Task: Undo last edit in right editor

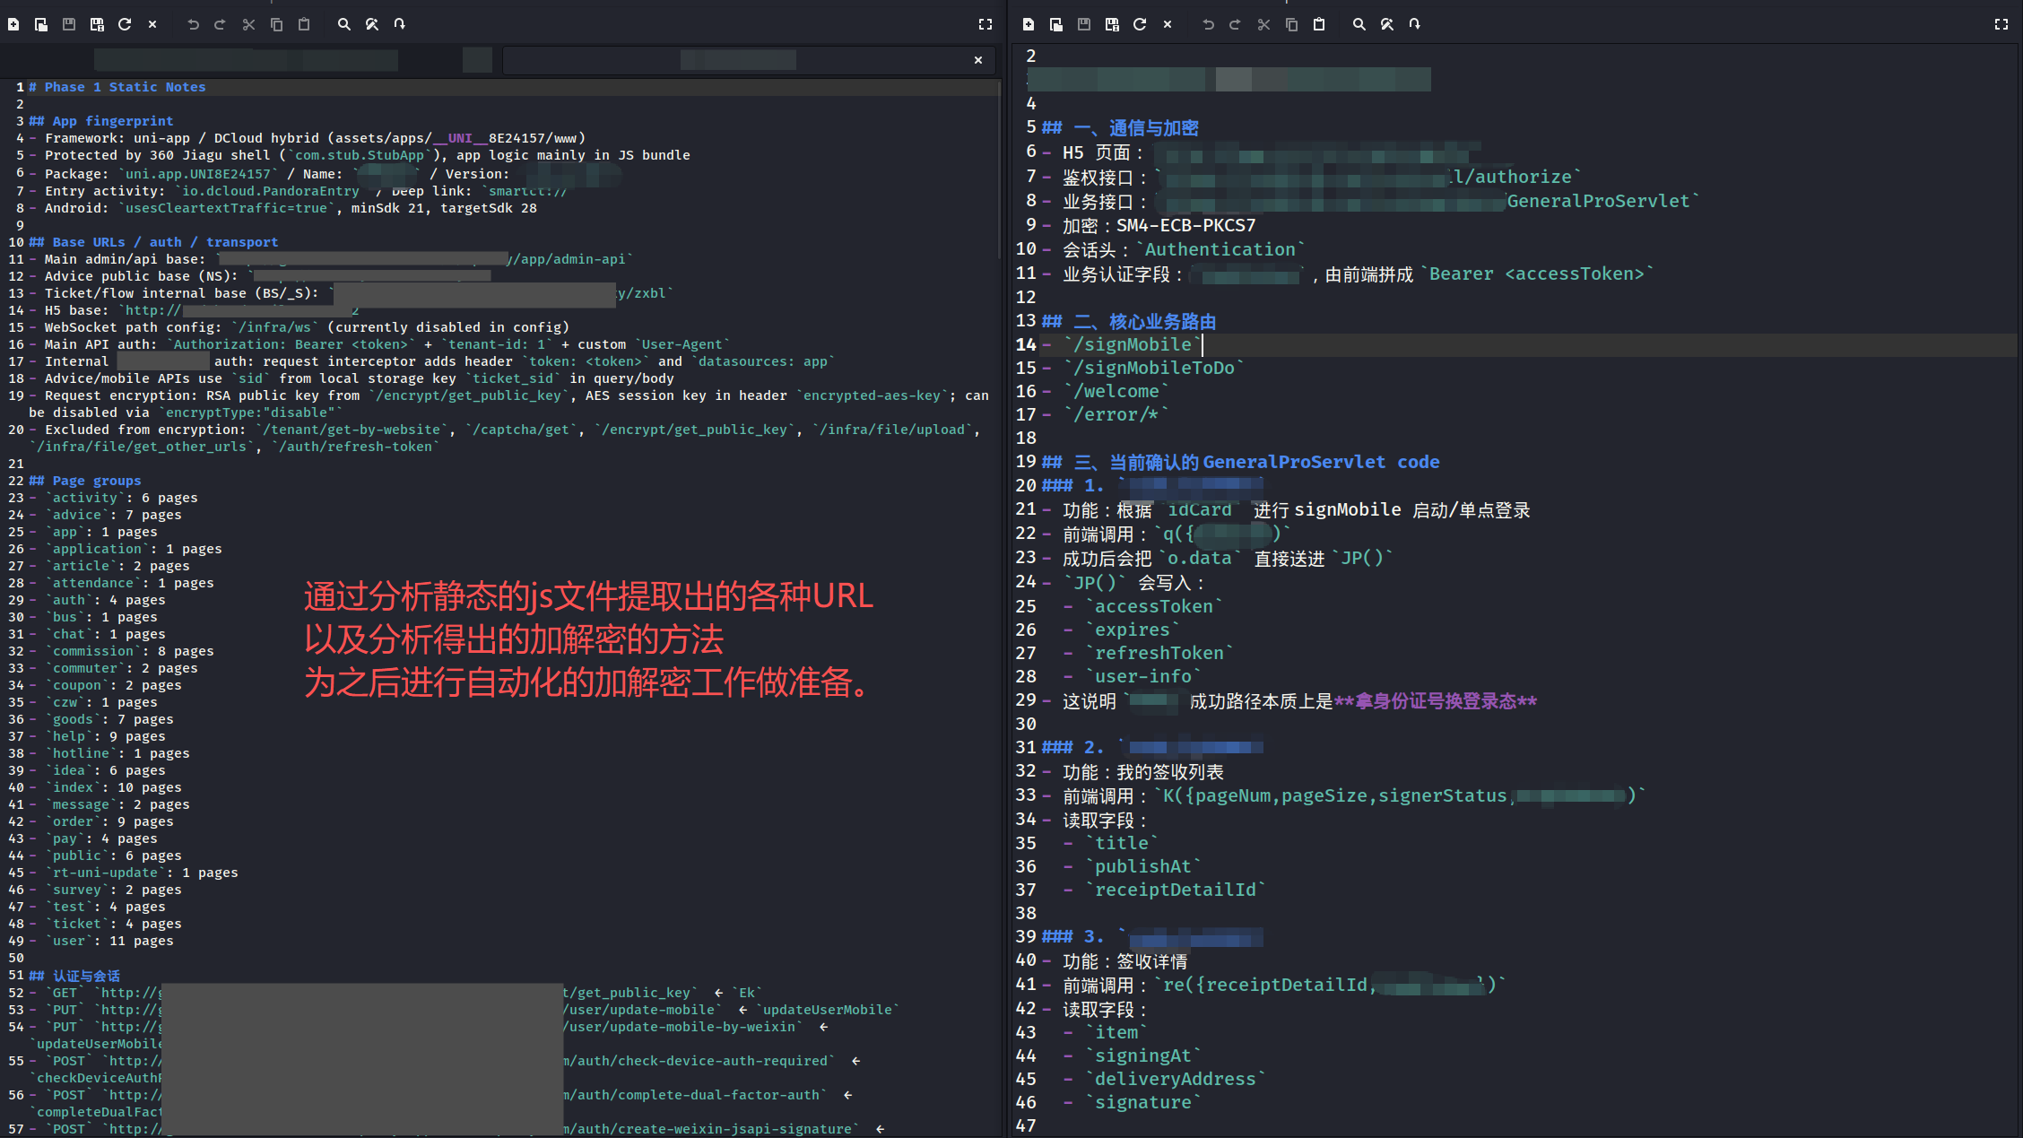Action: point(1208,24)
